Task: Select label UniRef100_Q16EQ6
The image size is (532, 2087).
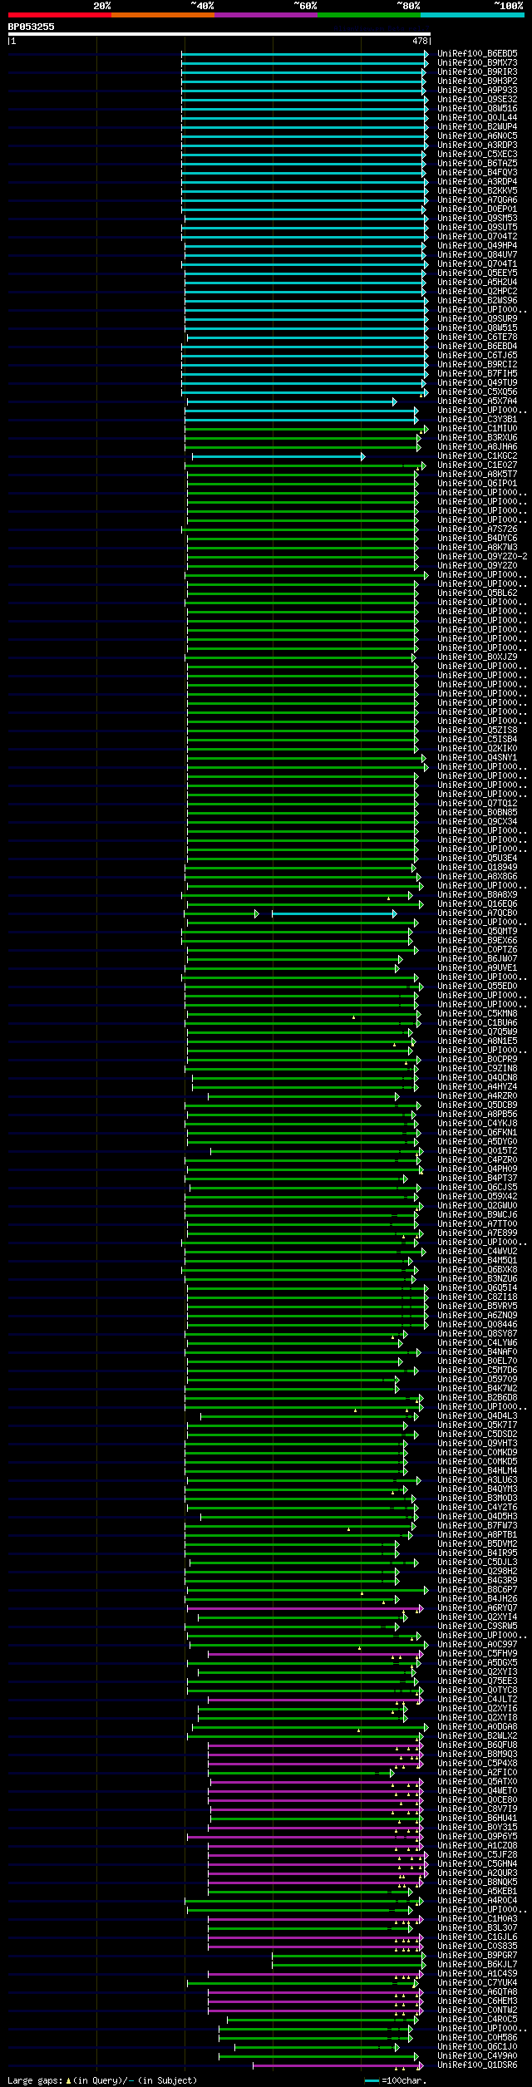Action: coord(477,904)
